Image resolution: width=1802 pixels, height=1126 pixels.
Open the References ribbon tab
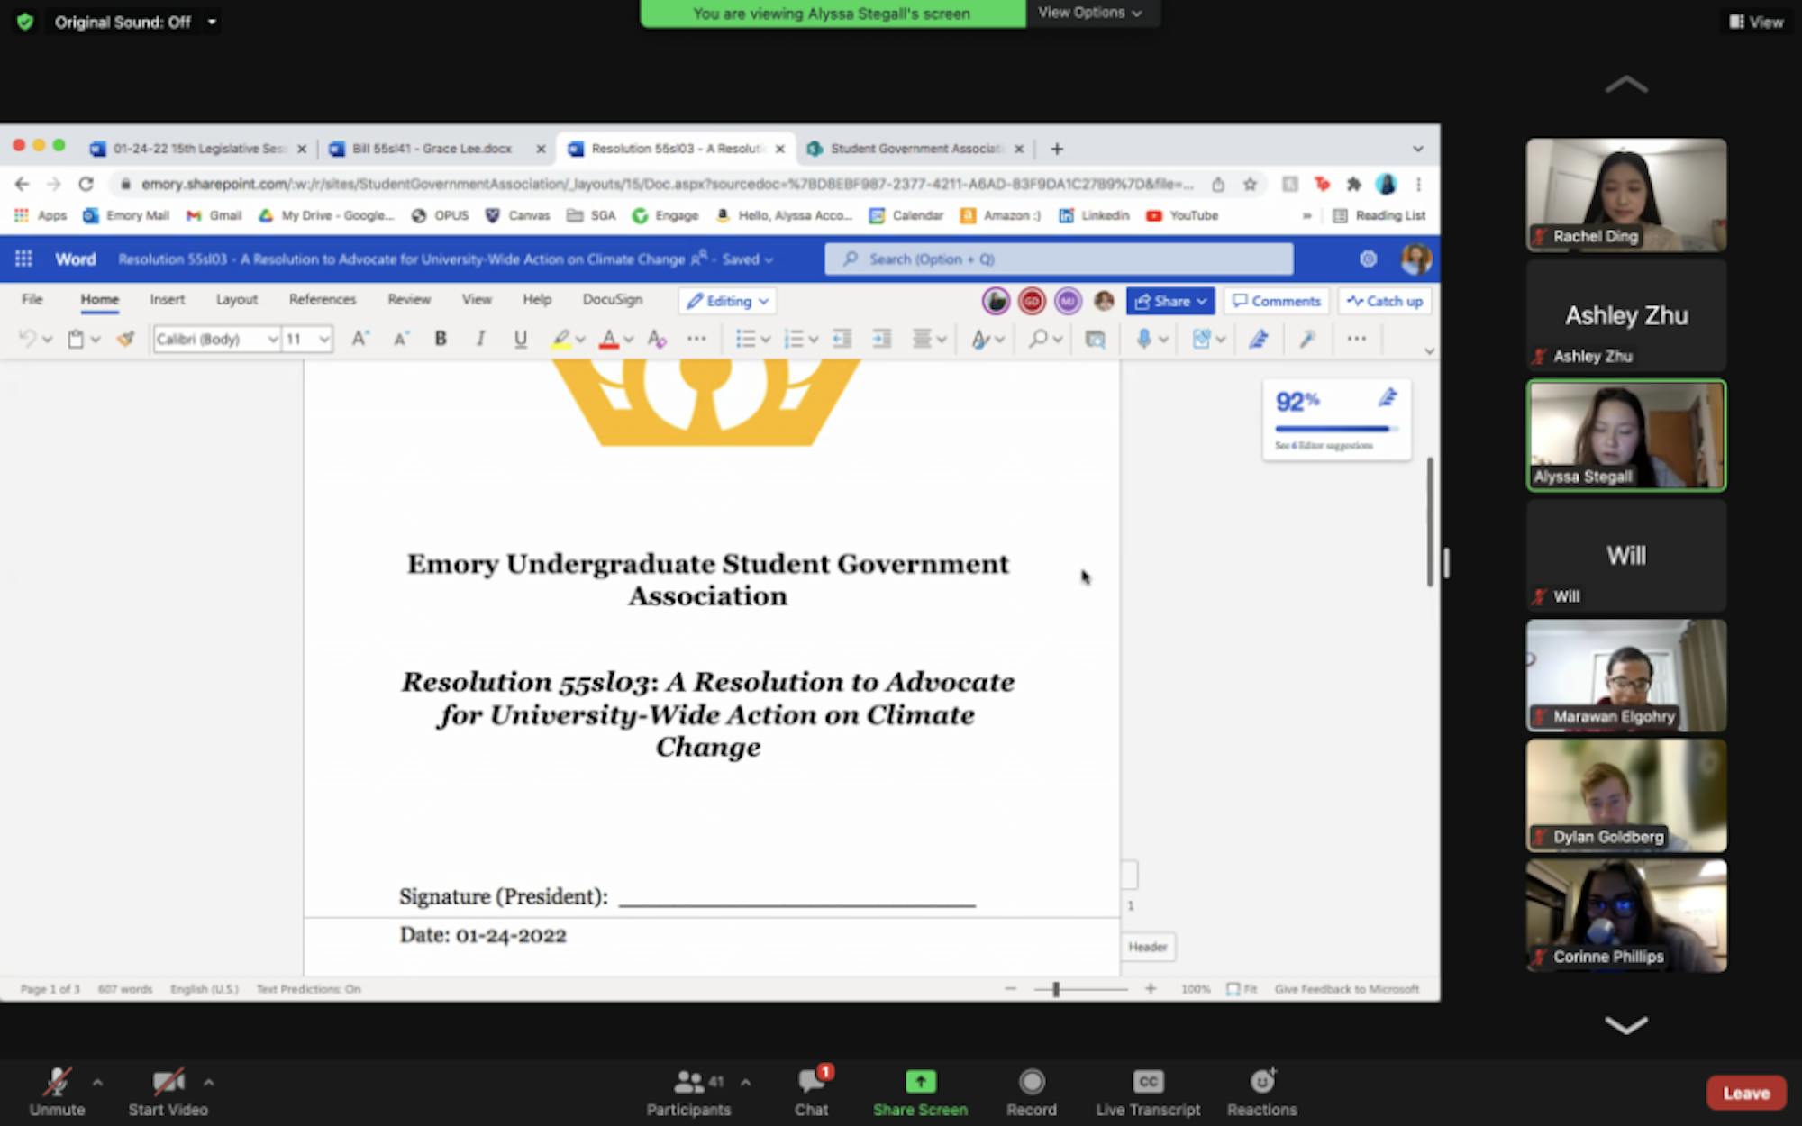click(x=323, y=299)
